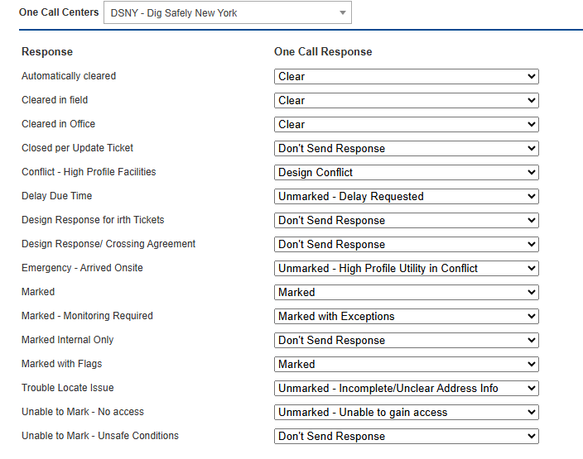Open Trouble Locate Issue response dropdown
This screenshot has width=583, height=459.
[x=407, y=388]
